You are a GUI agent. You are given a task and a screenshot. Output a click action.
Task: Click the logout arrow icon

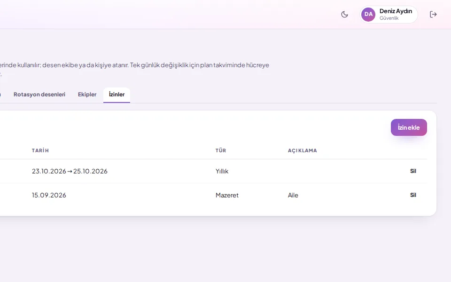pyautogui.click(x=433, y=15)
